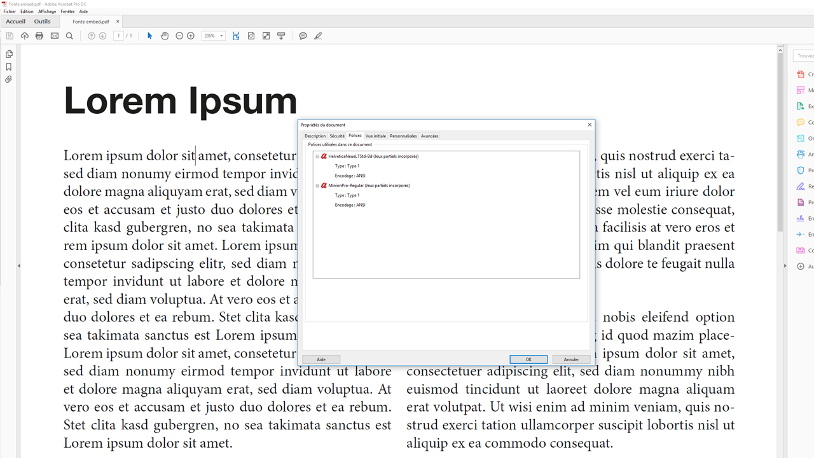This screenshot has width=814, height=458.
Task: Collapse the right tools pane arrow
Action: [x=785, y=266]
